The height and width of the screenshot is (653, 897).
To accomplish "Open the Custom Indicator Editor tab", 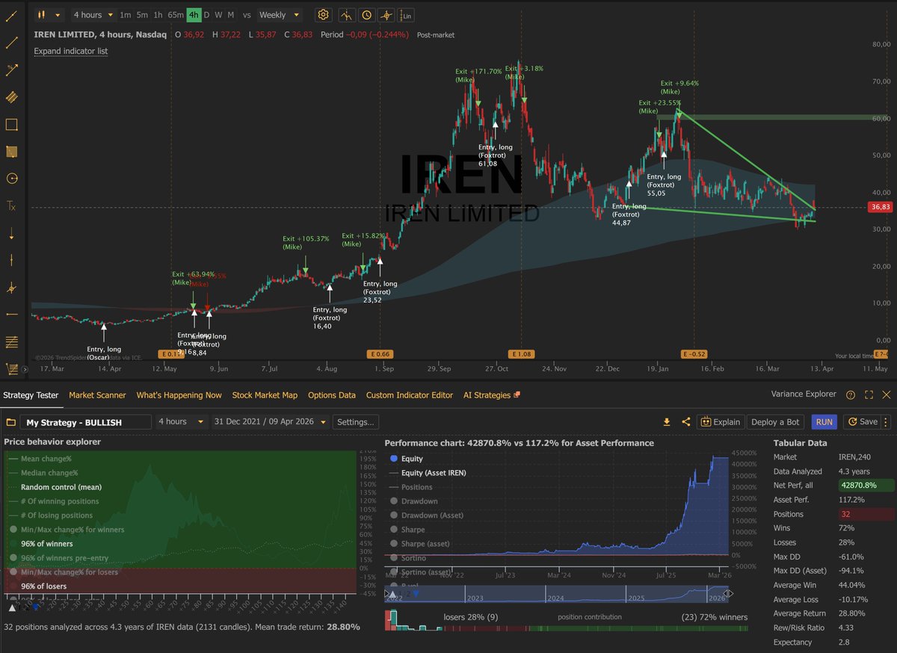I will [x=410, y=395].
